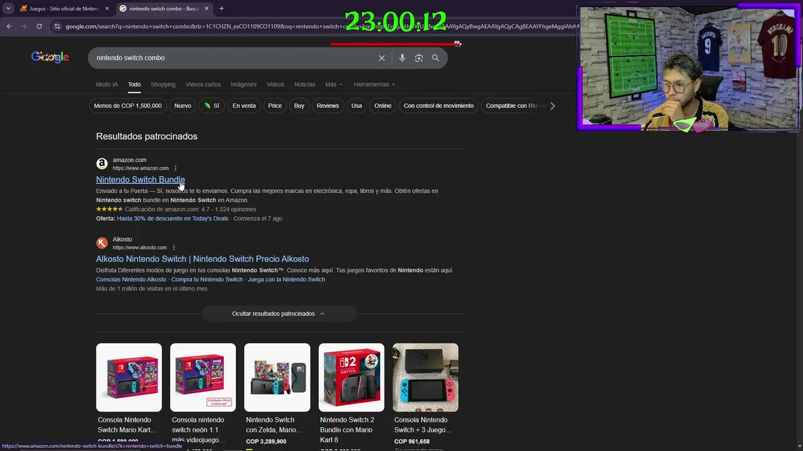Click the magnifying glass search button
Screen dimensions: 803x451
click(435, 58)
